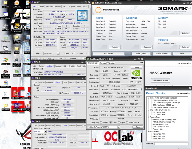This screenshot has height=149, width=192.
Task: Click into the Result Details Comment field
Action: coord(171,144)
